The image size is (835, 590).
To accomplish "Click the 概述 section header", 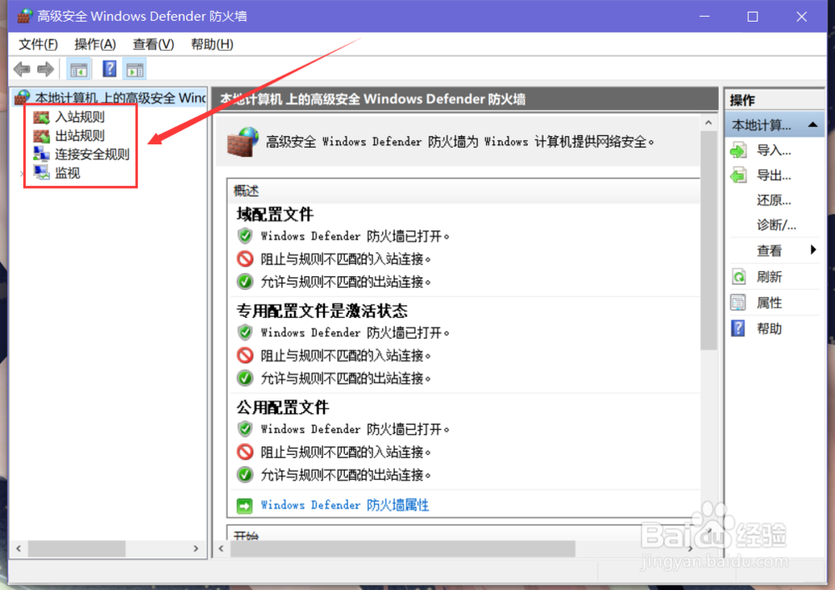I will tap(246, 190).
